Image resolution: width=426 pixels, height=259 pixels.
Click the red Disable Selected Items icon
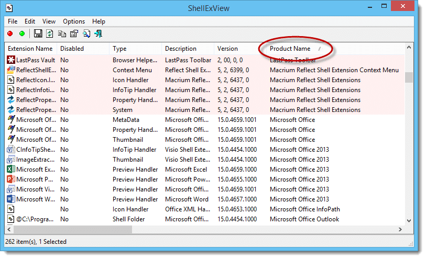tap(10, 33)
